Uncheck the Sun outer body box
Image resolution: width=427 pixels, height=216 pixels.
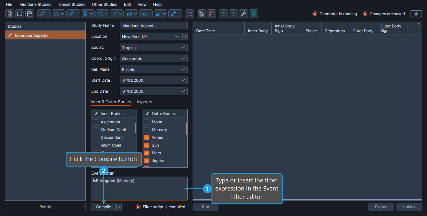coord(147,145)
